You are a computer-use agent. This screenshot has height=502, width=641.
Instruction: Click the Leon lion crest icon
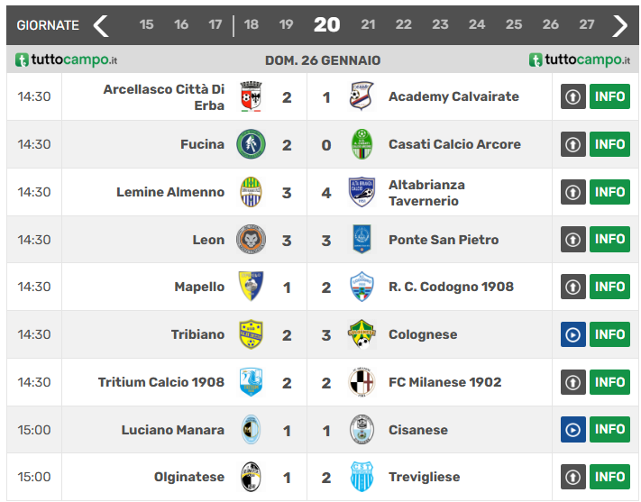(251, 240)
